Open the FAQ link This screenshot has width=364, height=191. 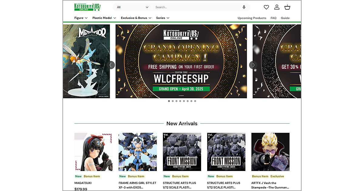(x=274, y=18)
